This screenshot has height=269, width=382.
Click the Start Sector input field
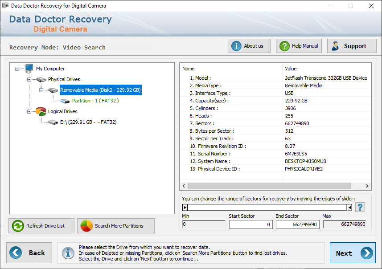click(251, 224)
